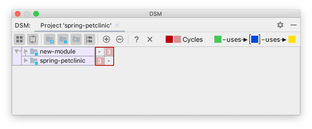Viewport: 312px width, 129px height.
Task: Toggle the folder with blue square button
Action: [x=63, y=39]
